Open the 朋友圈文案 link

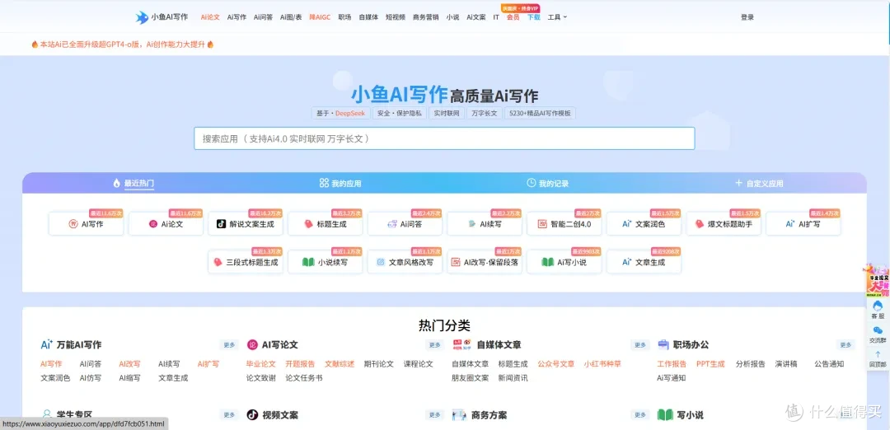click(470, 377)
